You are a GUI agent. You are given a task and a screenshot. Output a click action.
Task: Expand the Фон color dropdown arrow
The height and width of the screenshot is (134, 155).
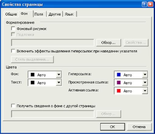(x=59, y=75)
